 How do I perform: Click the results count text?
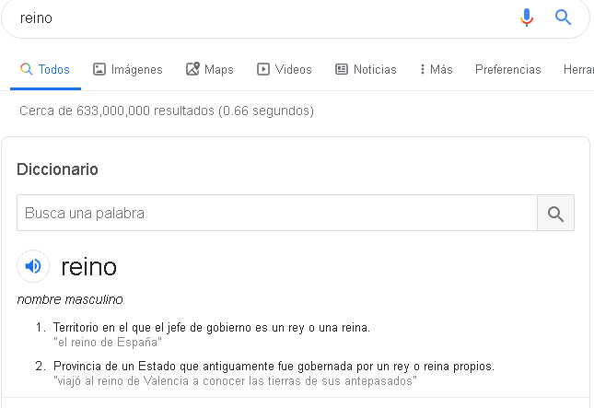[x=167, y=111]
